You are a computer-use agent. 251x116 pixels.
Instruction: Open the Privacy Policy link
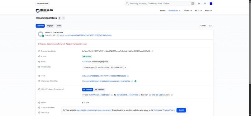tap(168, 110)
